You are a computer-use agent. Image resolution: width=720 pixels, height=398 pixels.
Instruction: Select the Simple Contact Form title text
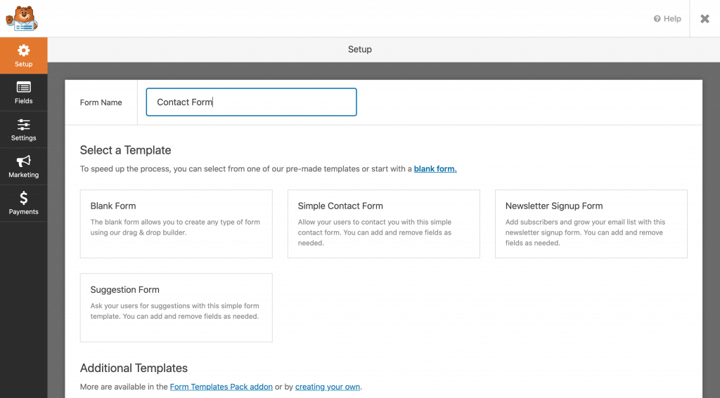tap(340, 206)
